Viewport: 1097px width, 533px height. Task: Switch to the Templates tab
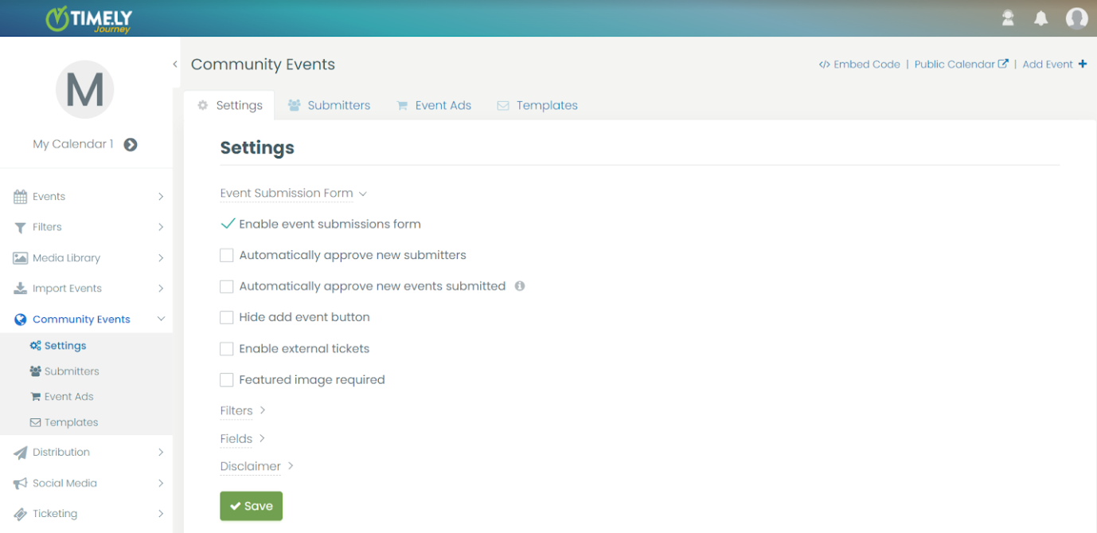pos(537,105)
